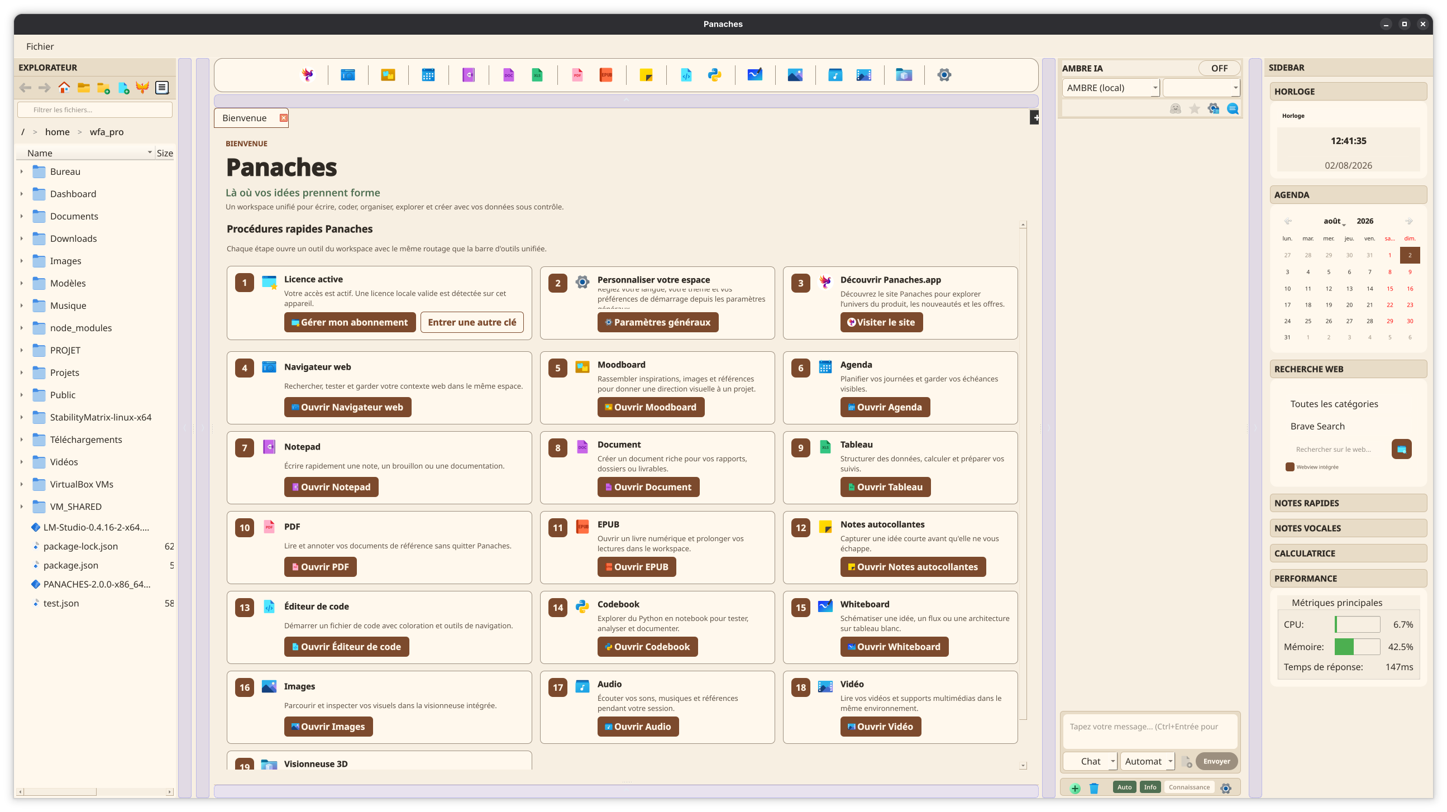Expand the NOTES RAPIDES sidebar section

click(1348, 503)
